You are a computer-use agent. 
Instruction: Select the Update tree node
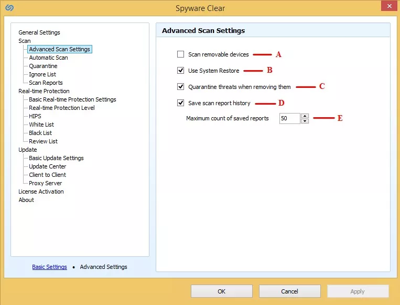[28, 150]
